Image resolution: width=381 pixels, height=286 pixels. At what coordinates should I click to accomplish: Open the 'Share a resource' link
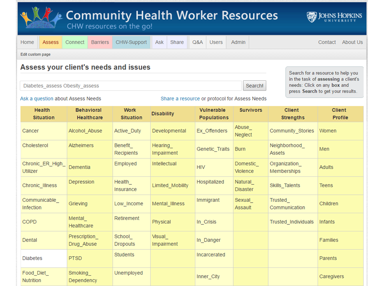click(x=180, y=99)
